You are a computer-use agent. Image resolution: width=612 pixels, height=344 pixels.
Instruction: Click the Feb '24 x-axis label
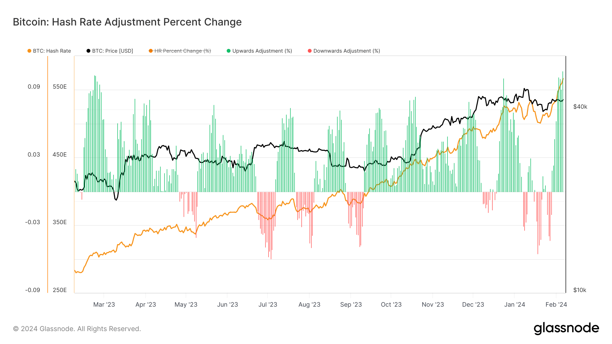(x=556, y=305)
